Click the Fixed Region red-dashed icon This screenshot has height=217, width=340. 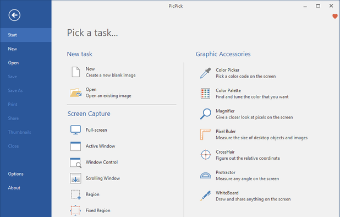click(x=75, y=210)
